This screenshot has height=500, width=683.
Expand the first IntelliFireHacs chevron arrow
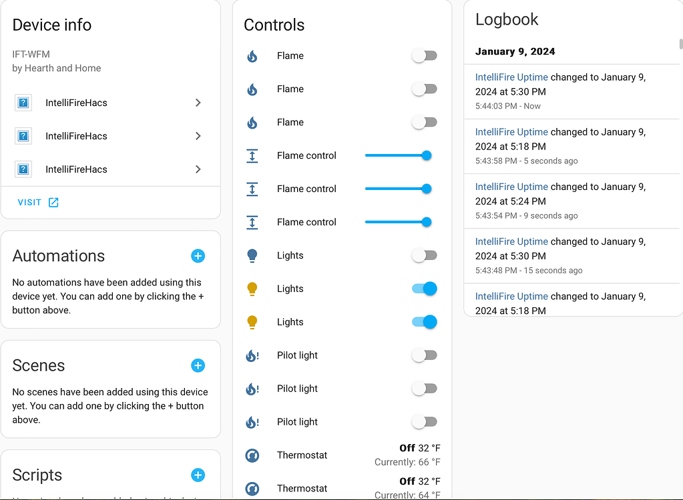pos(198,103)
